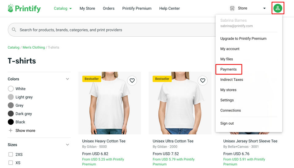Select Payments in the account menu
This screenshot has height=168, width=294.
click(228, 69)
